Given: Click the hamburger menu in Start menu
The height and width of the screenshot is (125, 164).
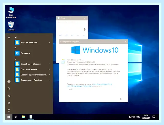Looking at the screenshot, I should click(x=9, y=37).
